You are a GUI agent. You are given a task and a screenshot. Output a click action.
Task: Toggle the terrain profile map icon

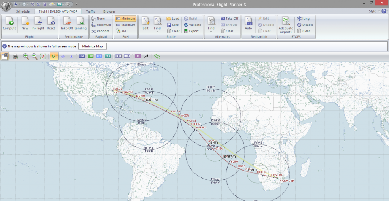click(x=146, y=56)
